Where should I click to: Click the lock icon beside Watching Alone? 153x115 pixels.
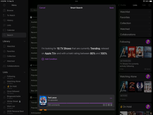pos(4,82)
